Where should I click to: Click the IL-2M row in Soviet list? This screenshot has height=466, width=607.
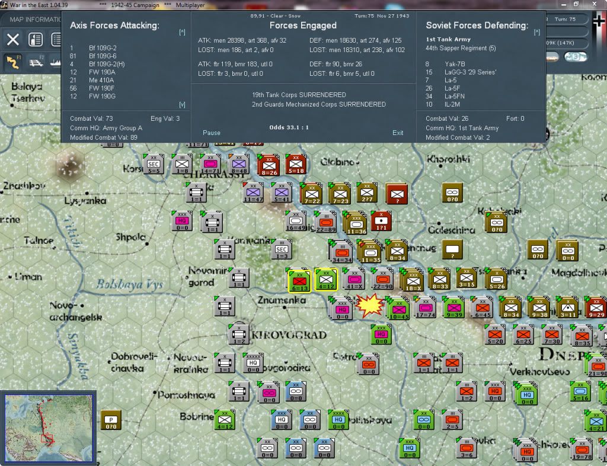coord(443,104)
